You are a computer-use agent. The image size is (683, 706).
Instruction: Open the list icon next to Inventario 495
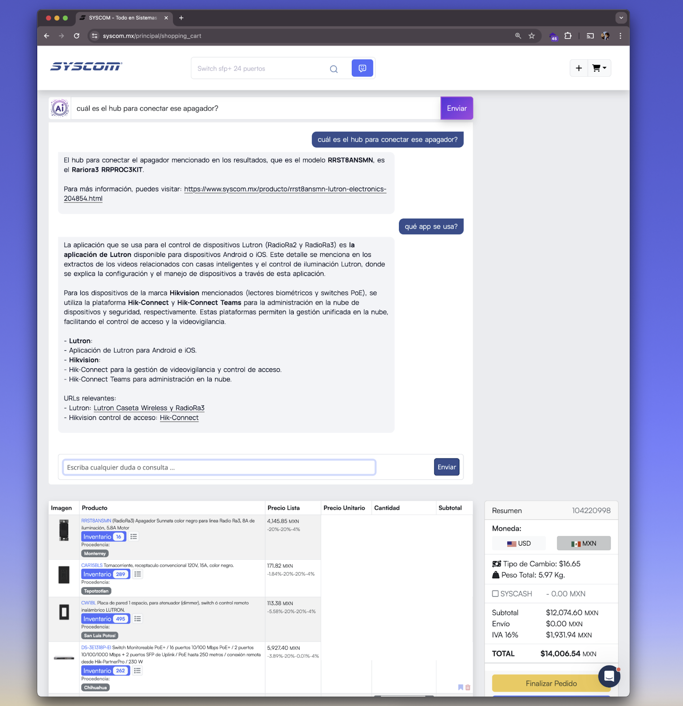click(137, 619)
